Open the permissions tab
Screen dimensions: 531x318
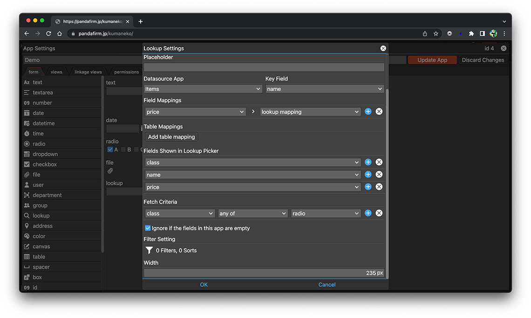[x=126, y=72]
